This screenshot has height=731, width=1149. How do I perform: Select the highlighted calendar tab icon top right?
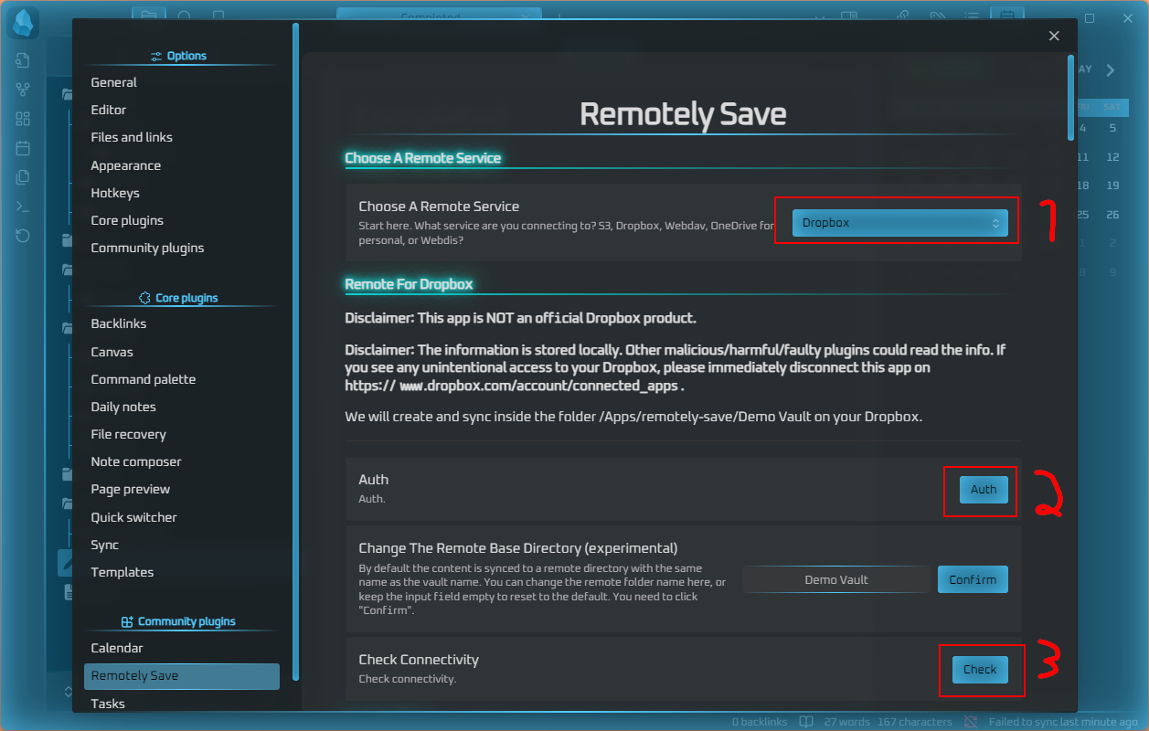pyautogui.click(x=1007, y=15)
